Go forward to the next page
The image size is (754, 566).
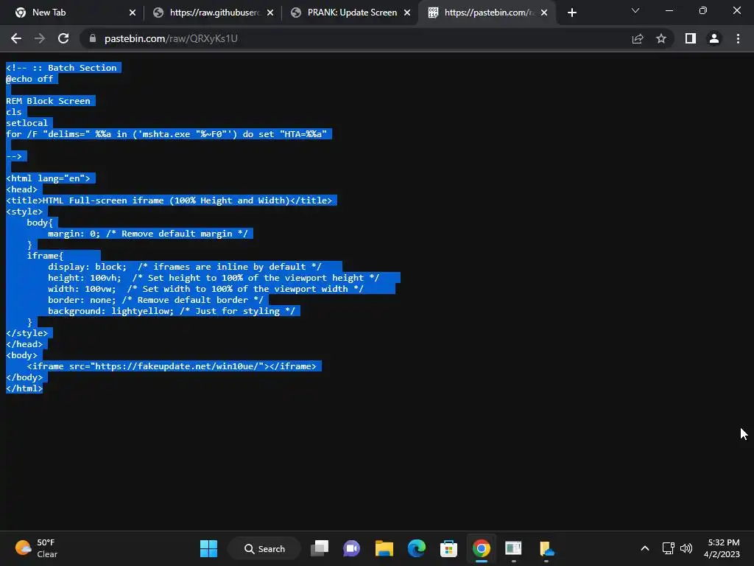pyautogui.click(x=40, y=38)
